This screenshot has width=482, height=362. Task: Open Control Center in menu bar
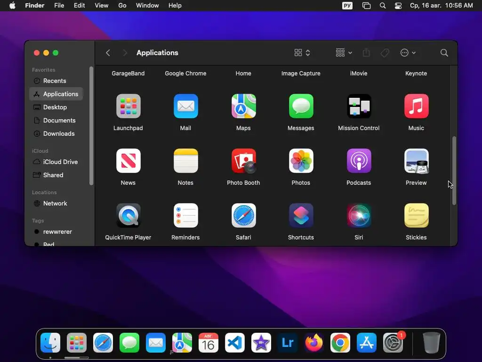pos(398,6)
